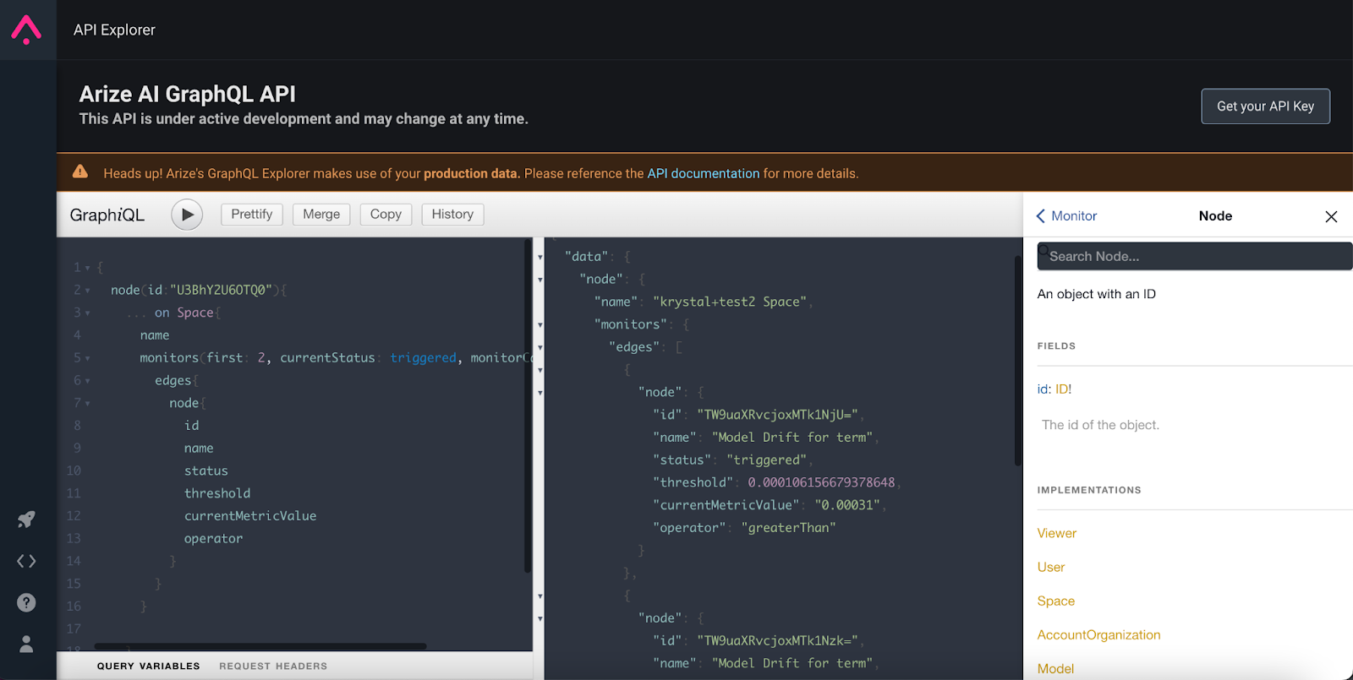Open the user profile sidebar icon

(26, 644)
